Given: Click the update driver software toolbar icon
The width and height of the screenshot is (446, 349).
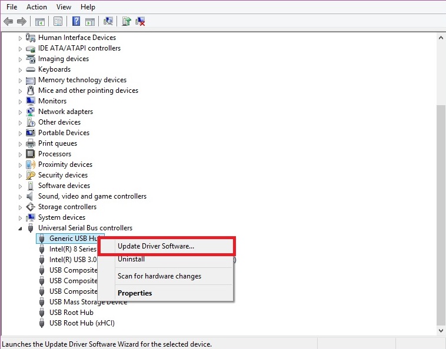Looking at the screenshot, I should [126, 21].
